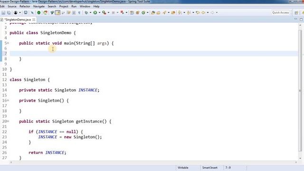304x171 pixels.
Task: Click line number 23 in the gutter
Action: [4, 137]
